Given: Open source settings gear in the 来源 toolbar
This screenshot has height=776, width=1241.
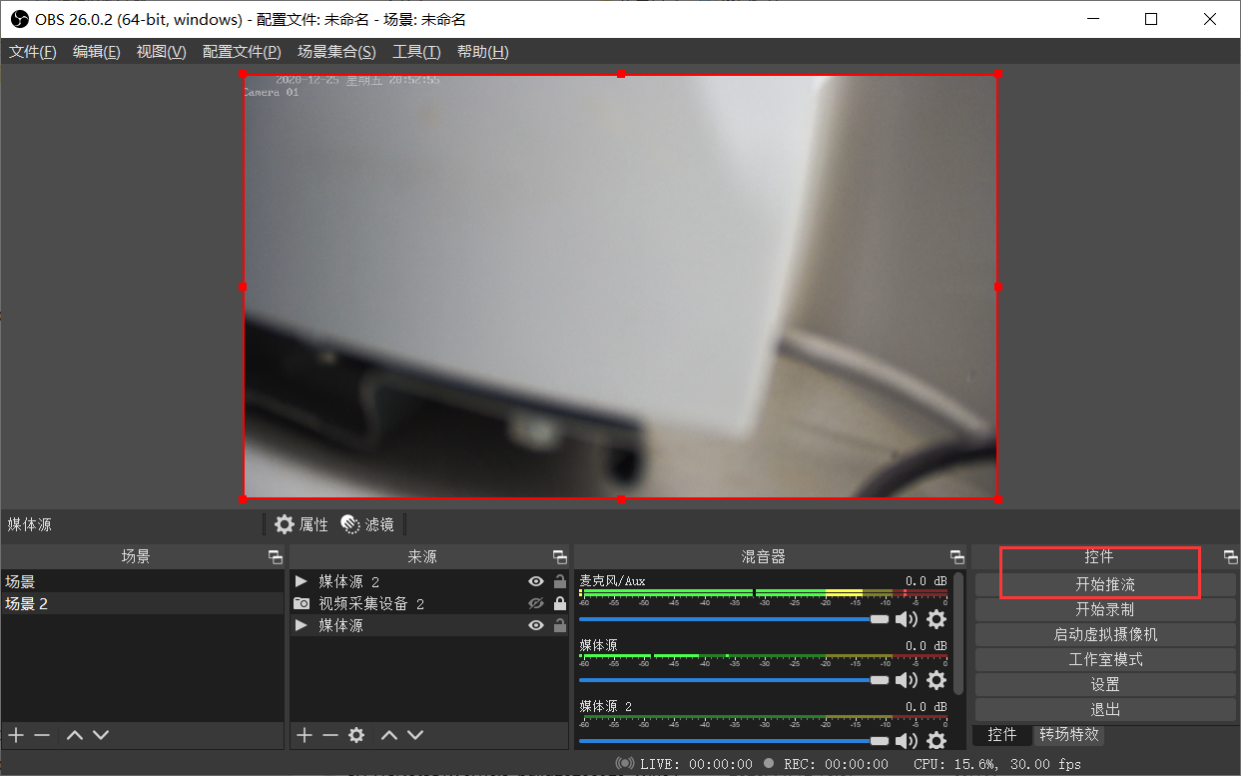Looking at the screenshot, I should [x=356, y=735].
